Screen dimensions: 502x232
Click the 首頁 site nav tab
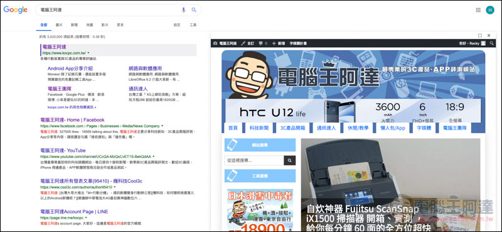[233, 128]
